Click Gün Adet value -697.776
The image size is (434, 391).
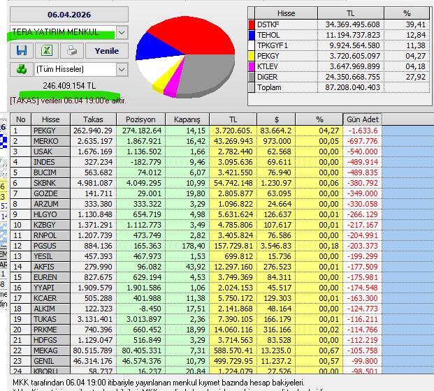coord(362,141)
